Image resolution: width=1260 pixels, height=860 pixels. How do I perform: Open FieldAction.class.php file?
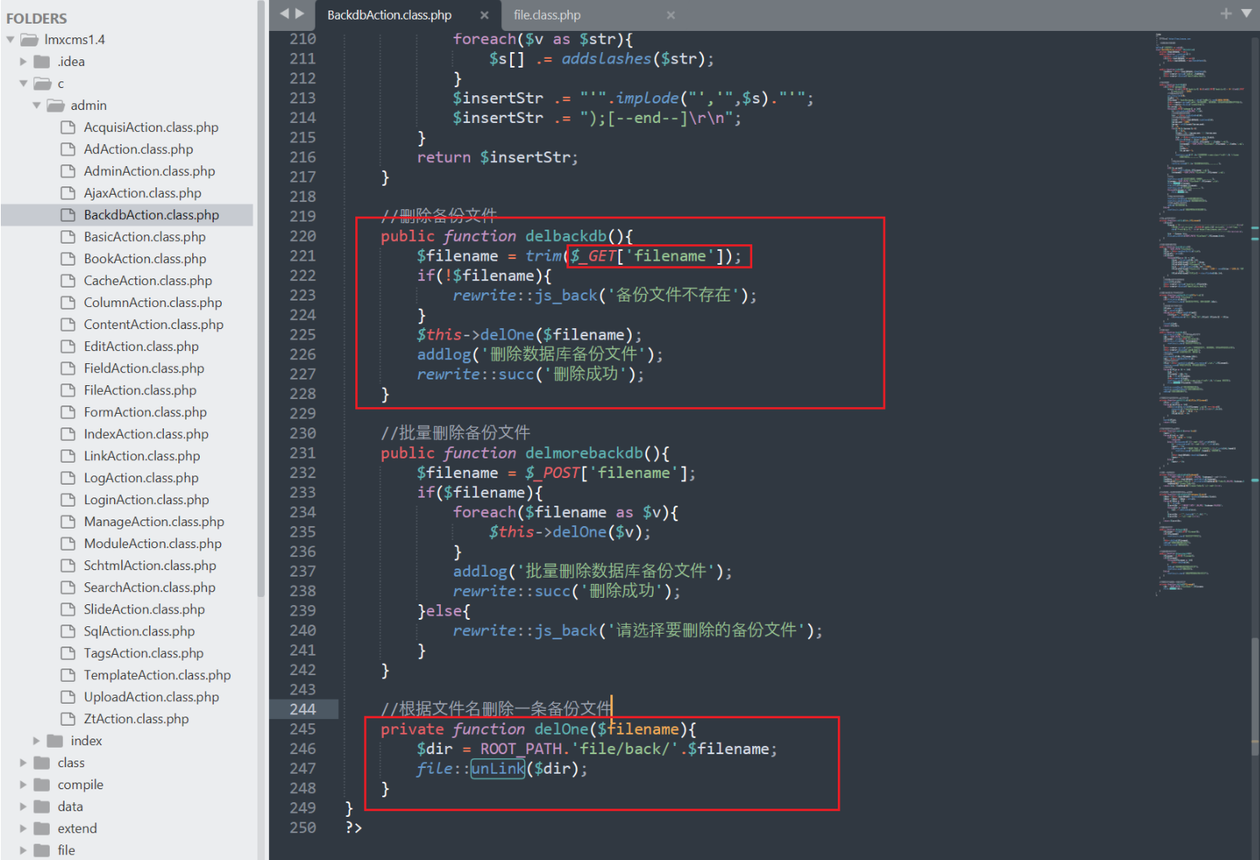(x=143, y=369)
